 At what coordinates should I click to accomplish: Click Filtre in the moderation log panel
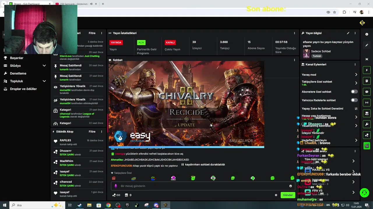click(x=92, y=33)
